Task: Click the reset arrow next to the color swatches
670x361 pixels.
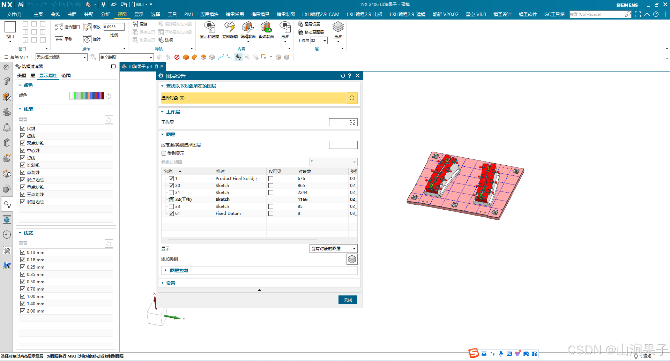Action: click(109, 96)
